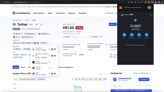Open the Проводники explorers dropdown
164x92 pixels.
tap(30, 34)
